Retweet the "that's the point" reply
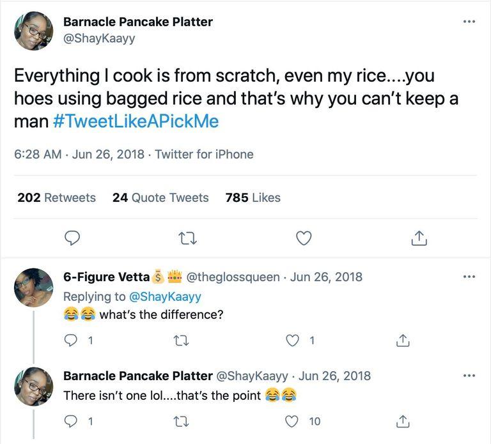Viewport: 491px width, 444px height. pyautogui.click(x=181, y=421)
